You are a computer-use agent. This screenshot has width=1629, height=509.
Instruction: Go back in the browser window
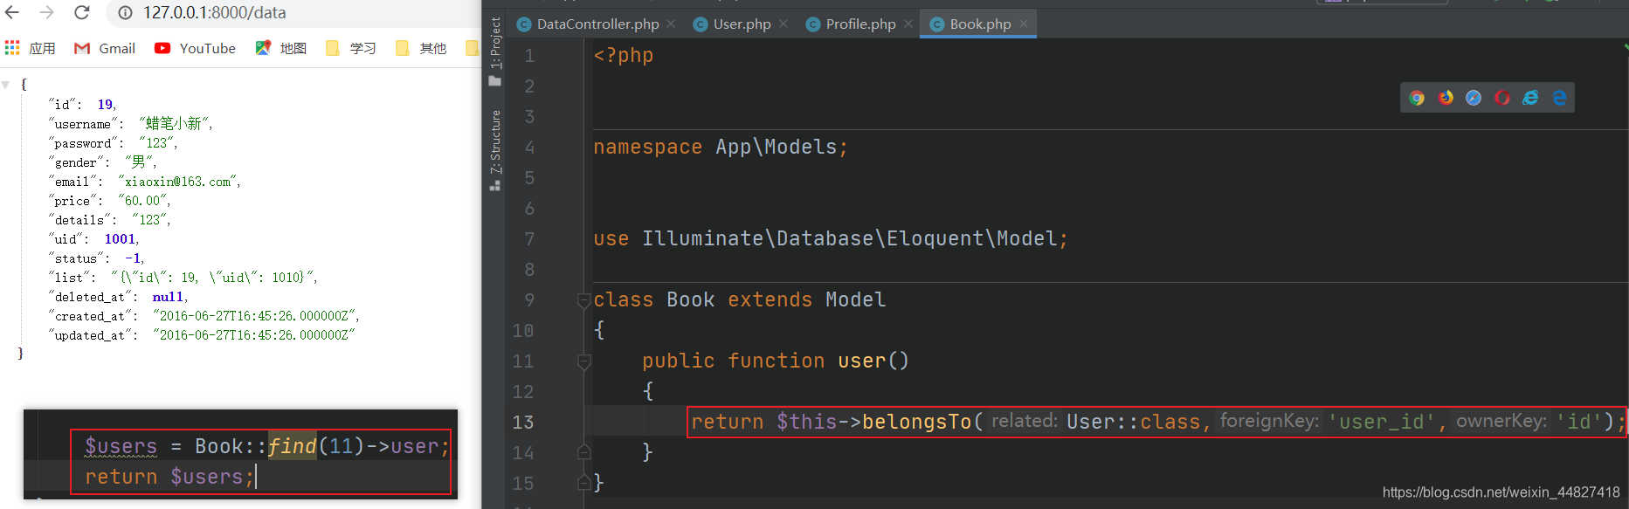point(12,12)
